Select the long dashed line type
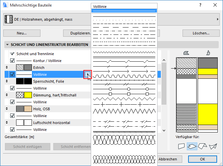Image resolution: width=223 pixels, height=166 pixels. (124, 27)
